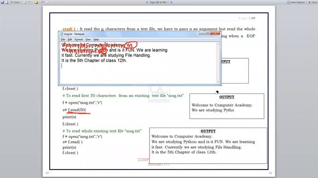
Task: Click OUTPUT heading of the bottom output box
Action: click(208, 131)
